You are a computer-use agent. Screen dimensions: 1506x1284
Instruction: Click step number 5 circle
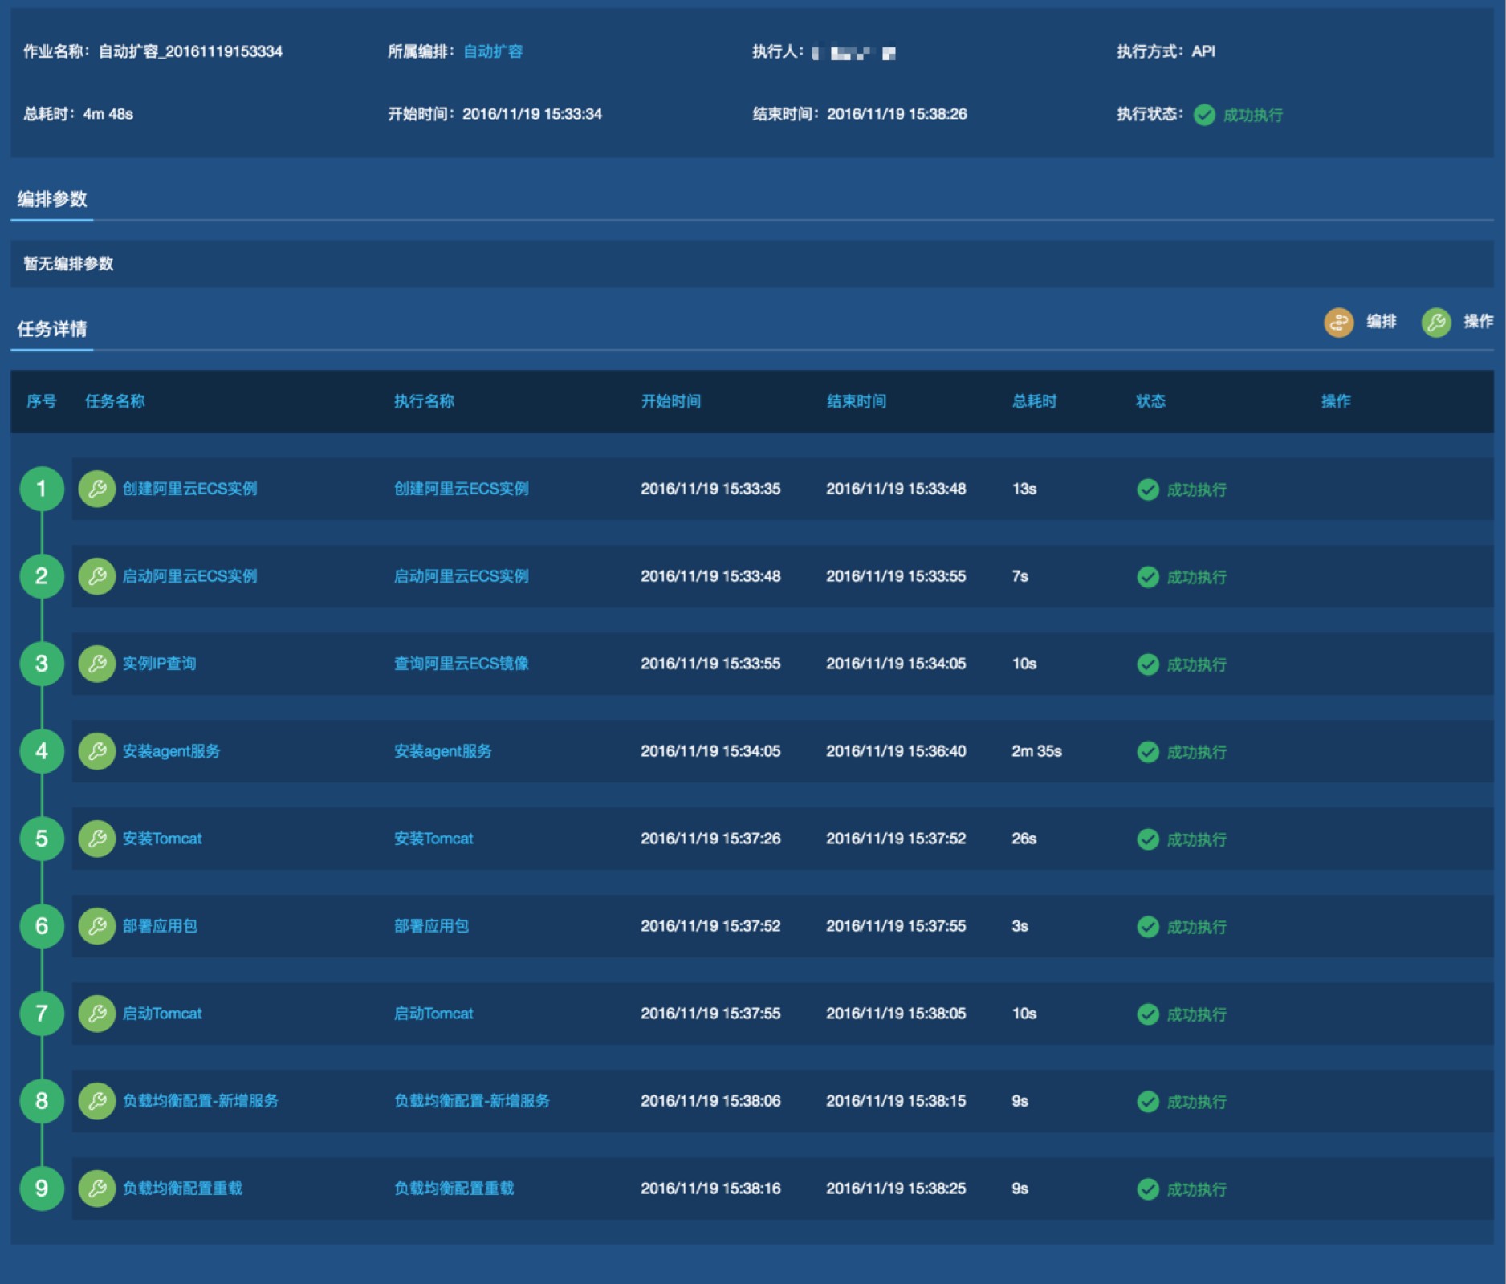(42, 839)
